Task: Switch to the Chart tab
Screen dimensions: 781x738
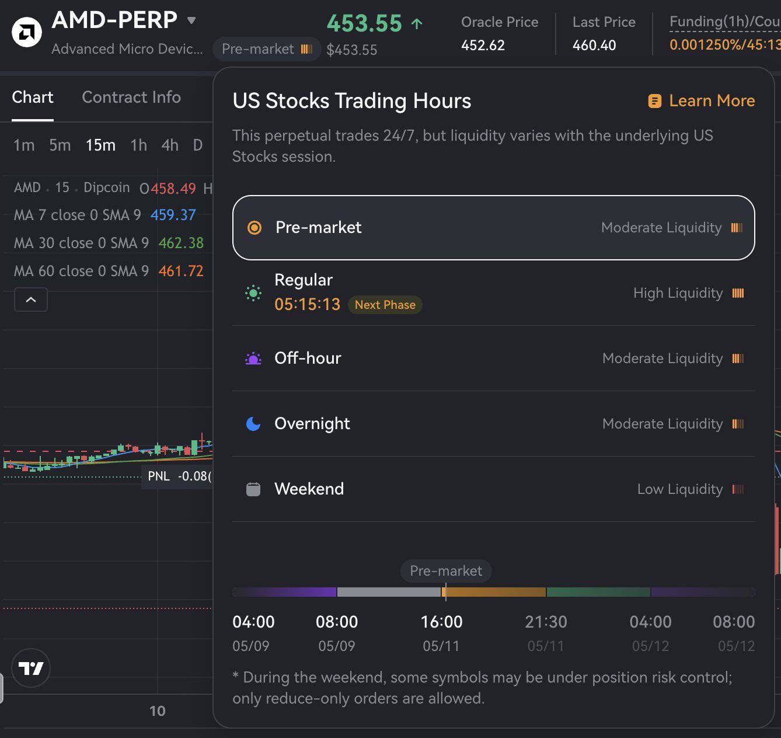Action: (33, 97)
